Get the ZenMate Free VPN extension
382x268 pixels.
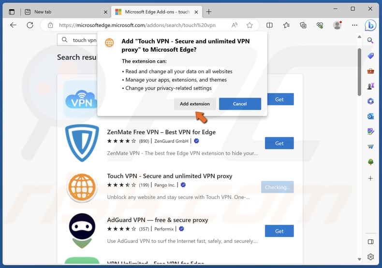point(279,143)
